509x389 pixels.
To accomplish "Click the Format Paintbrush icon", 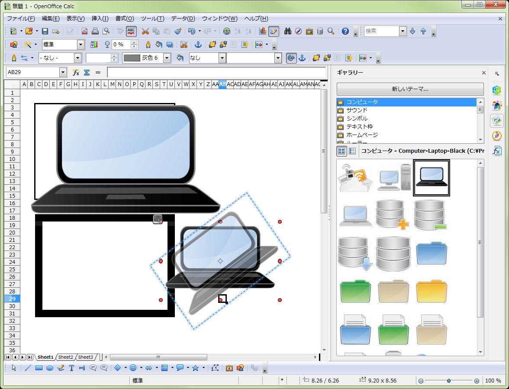I will click(178, 31).
